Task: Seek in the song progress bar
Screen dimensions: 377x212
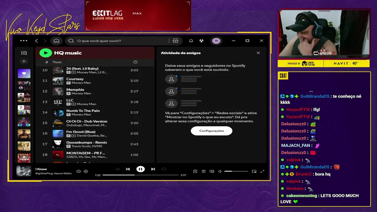Action: tap(140, 175)
